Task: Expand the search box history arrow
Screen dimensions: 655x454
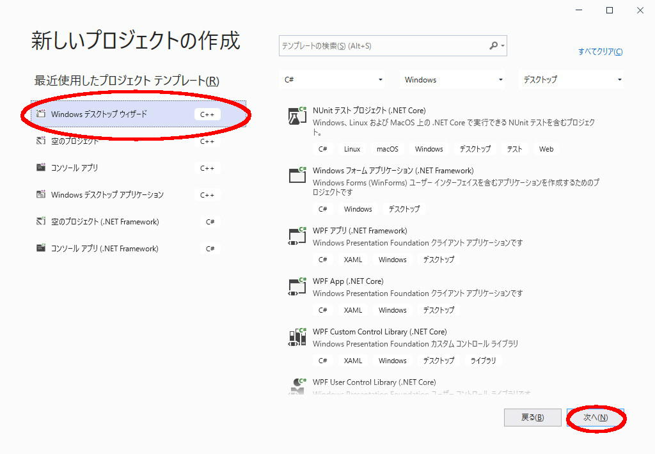Action: point(503,45)
